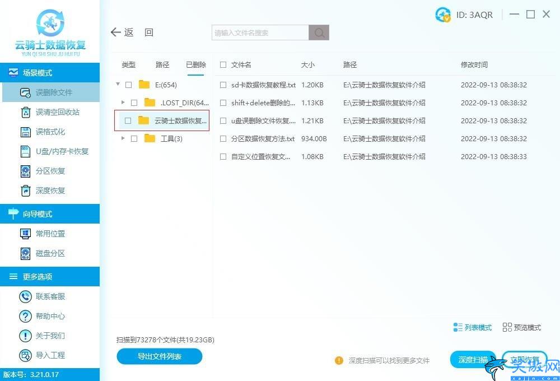The width and height of the screenshot is (560, 381).
Task: Check the 分区数据恢复方法.txt checkbox
Action: pos(223,139)
